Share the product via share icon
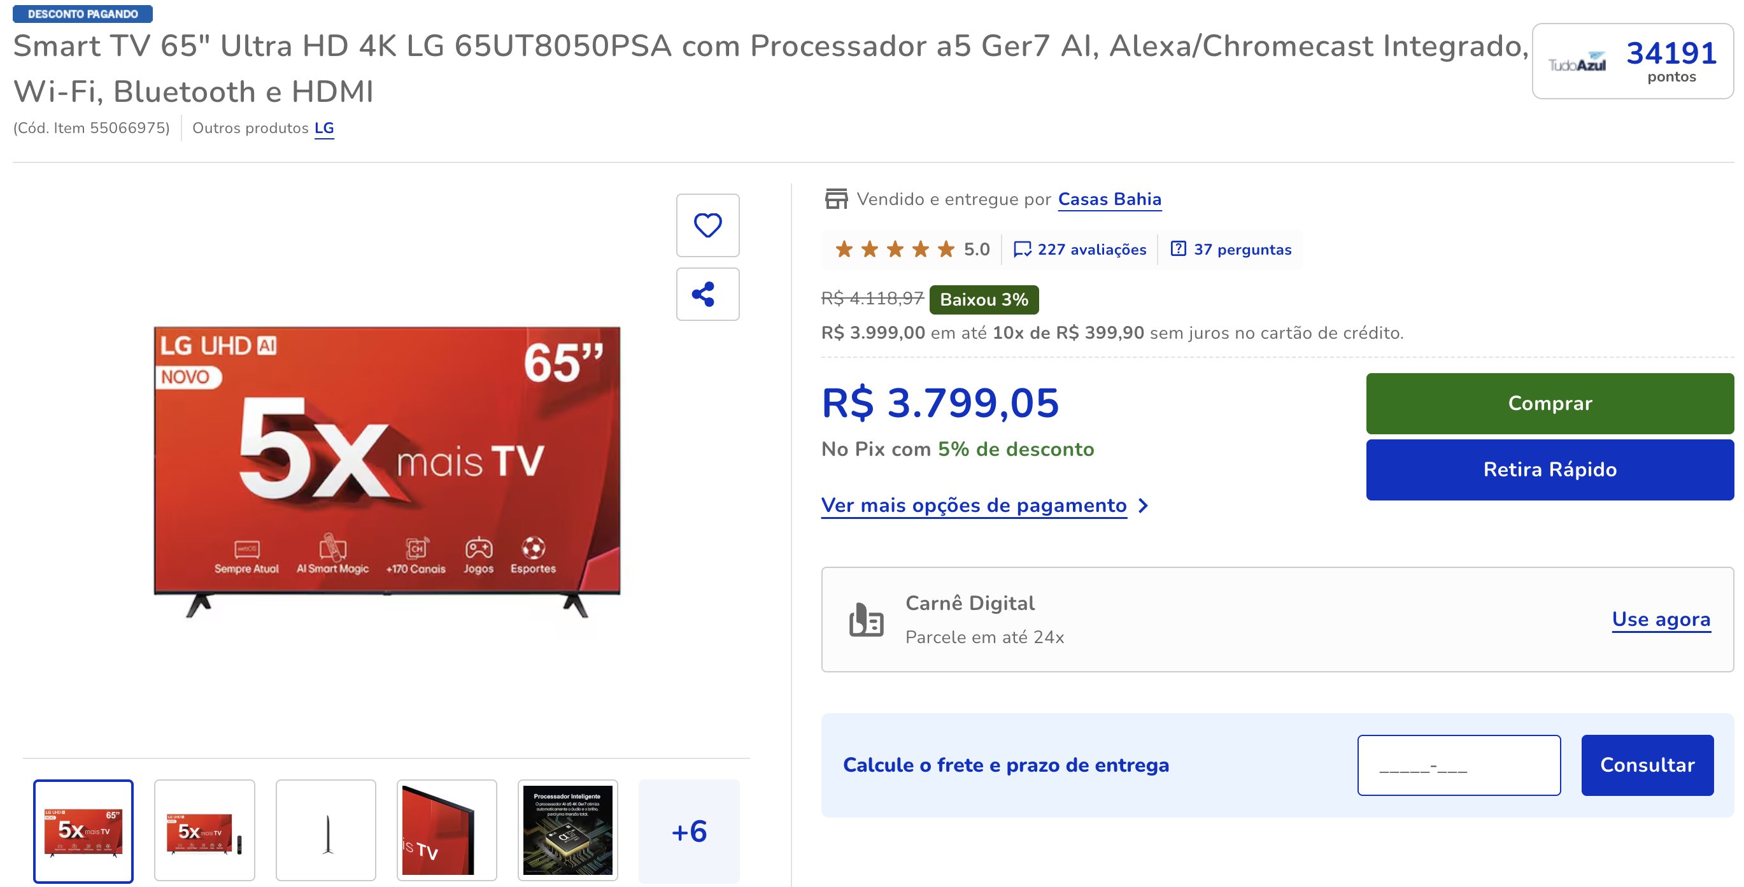The width and height of the screenshot is (1744, 887). point(707,294)
